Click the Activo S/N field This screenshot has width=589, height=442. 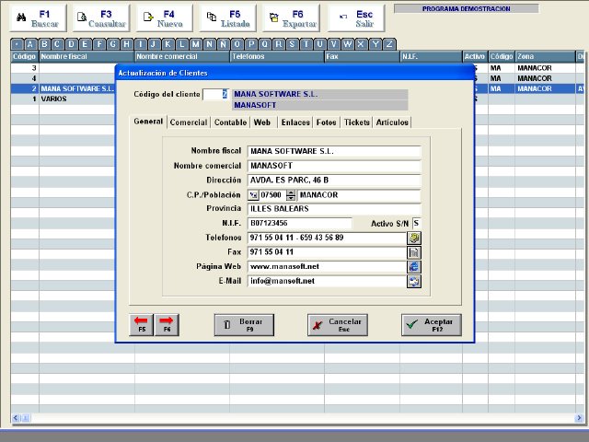tap(416, 223)
